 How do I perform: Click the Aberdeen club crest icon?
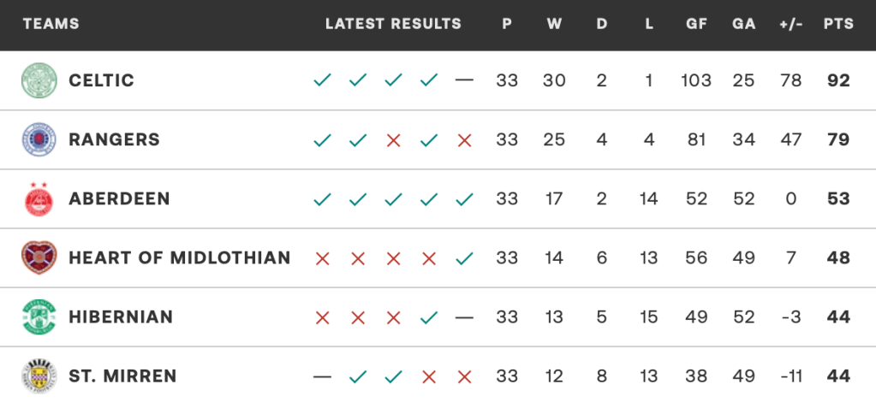coord(39,198)
